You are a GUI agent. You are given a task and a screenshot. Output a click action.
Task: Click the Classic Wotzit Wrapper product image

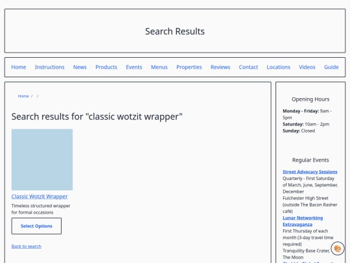[42, 160]
